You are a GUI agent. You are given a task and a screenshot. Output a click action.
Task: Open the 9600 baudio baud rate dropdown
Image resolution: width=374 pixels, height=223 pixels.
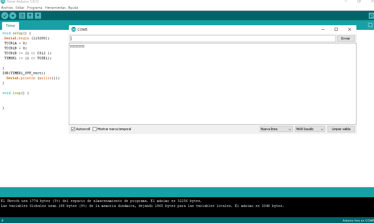tap(310, 129)
